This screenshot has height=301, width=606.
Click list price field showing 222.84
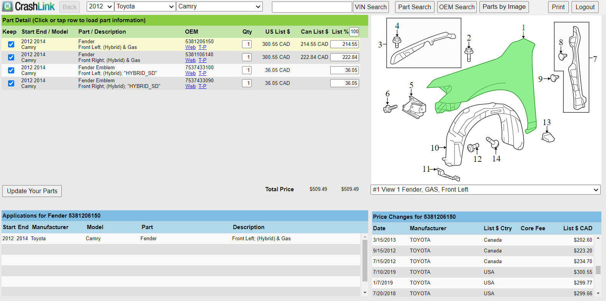(344, 57)
